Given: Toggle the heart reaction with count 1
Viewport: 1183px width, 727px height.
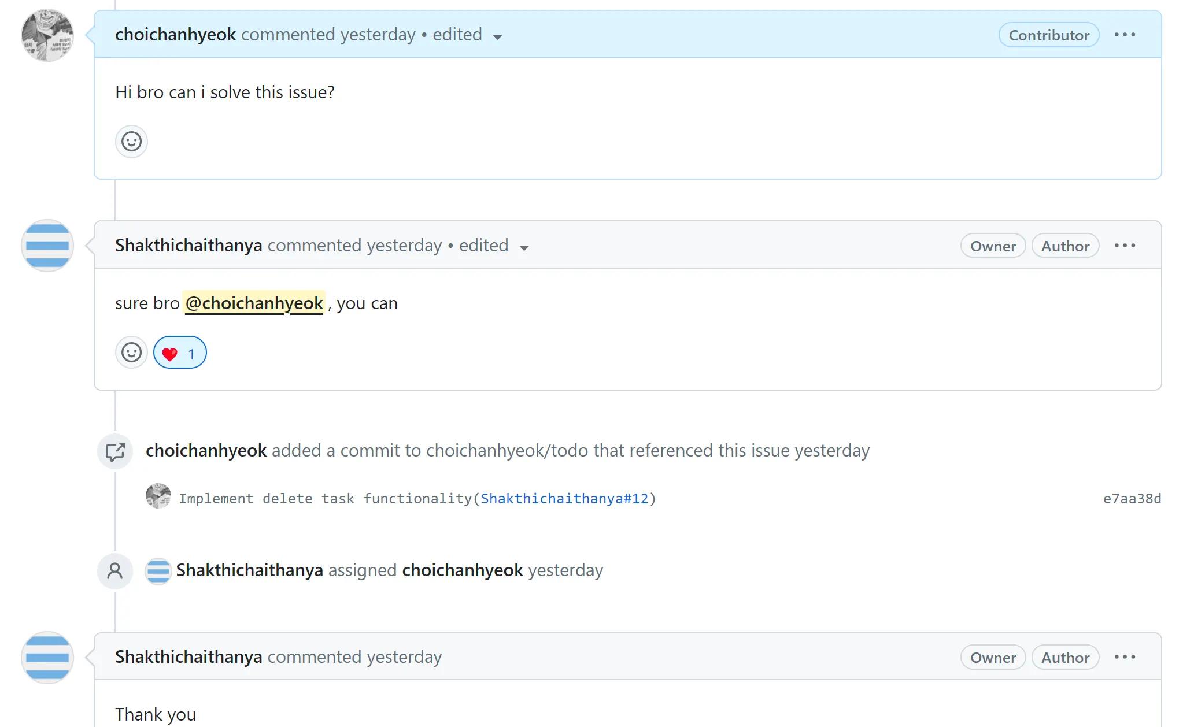Looking at the screenshot, I should 179,353.
